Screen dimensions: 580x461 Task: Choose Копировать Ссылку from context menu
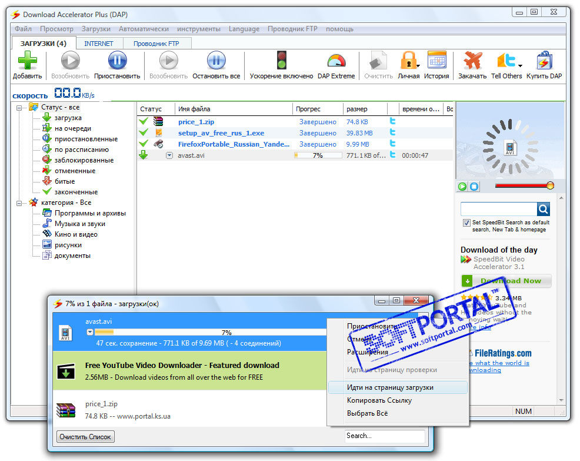398,400
